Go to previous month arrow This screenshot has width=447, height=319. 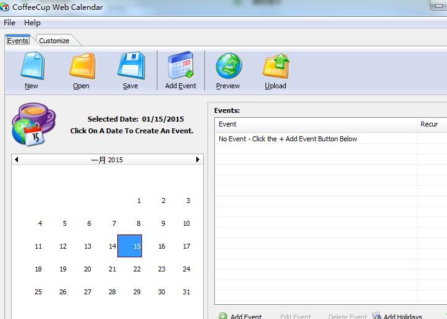pos(17,159)
